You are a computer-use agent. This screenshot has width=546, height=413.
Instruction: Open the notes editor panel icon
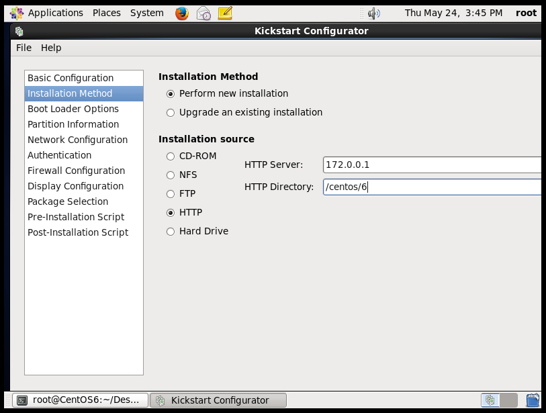coord(225,13)
